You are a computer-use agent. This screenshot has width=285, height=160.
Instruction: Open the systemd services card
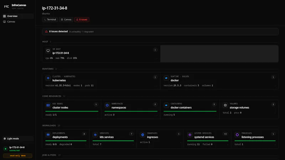208,139
